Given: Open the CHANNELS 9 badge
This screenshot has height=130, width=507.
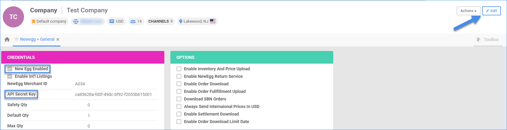Looking at the screenshot, I should [160, 21].
